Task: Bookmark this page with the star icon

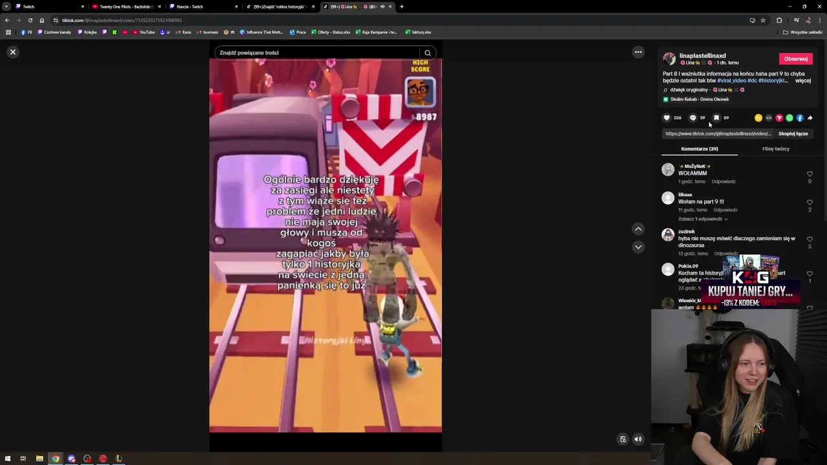Action: click(762, 20)
